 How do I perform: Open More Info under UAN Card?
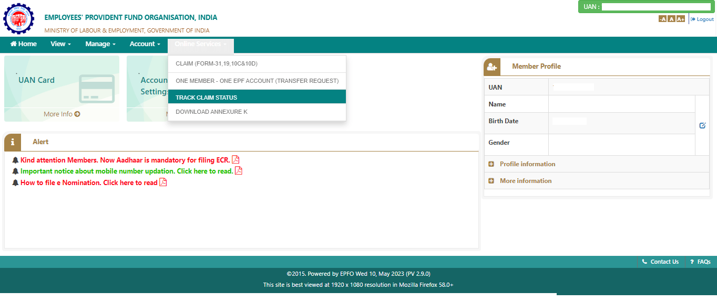(x=62, y=114)
